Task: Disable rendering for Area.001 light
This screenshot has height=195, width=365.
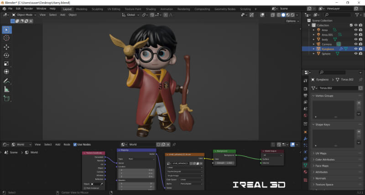Action: (x=360, y=35)
